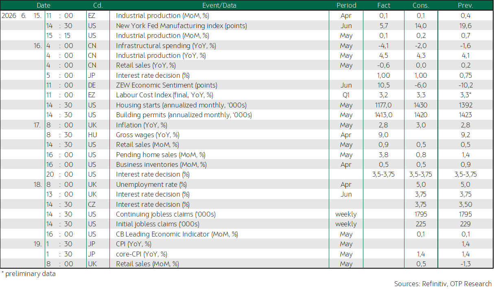Click the Date column header

(x=44, y=5)
